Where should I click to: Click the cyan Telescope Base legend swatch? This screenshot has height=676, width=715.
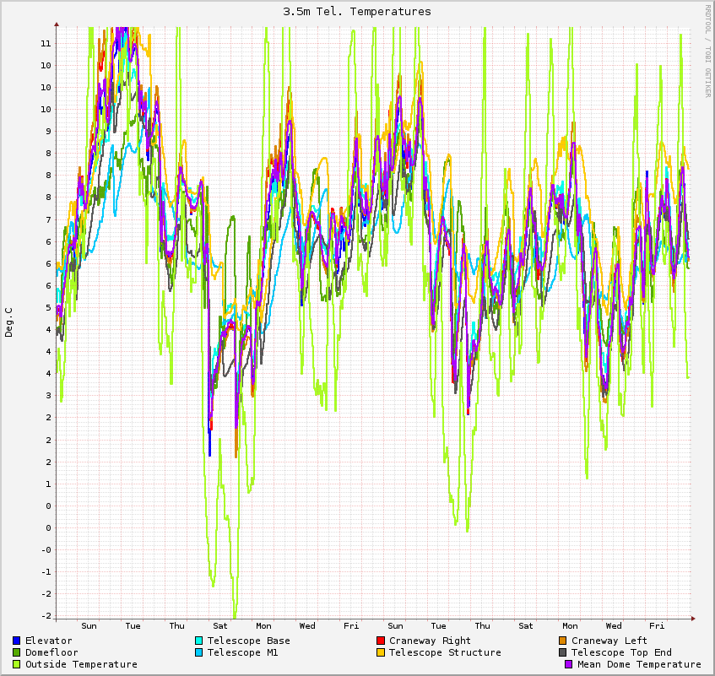pyautogui.click(x=199, y=641)
